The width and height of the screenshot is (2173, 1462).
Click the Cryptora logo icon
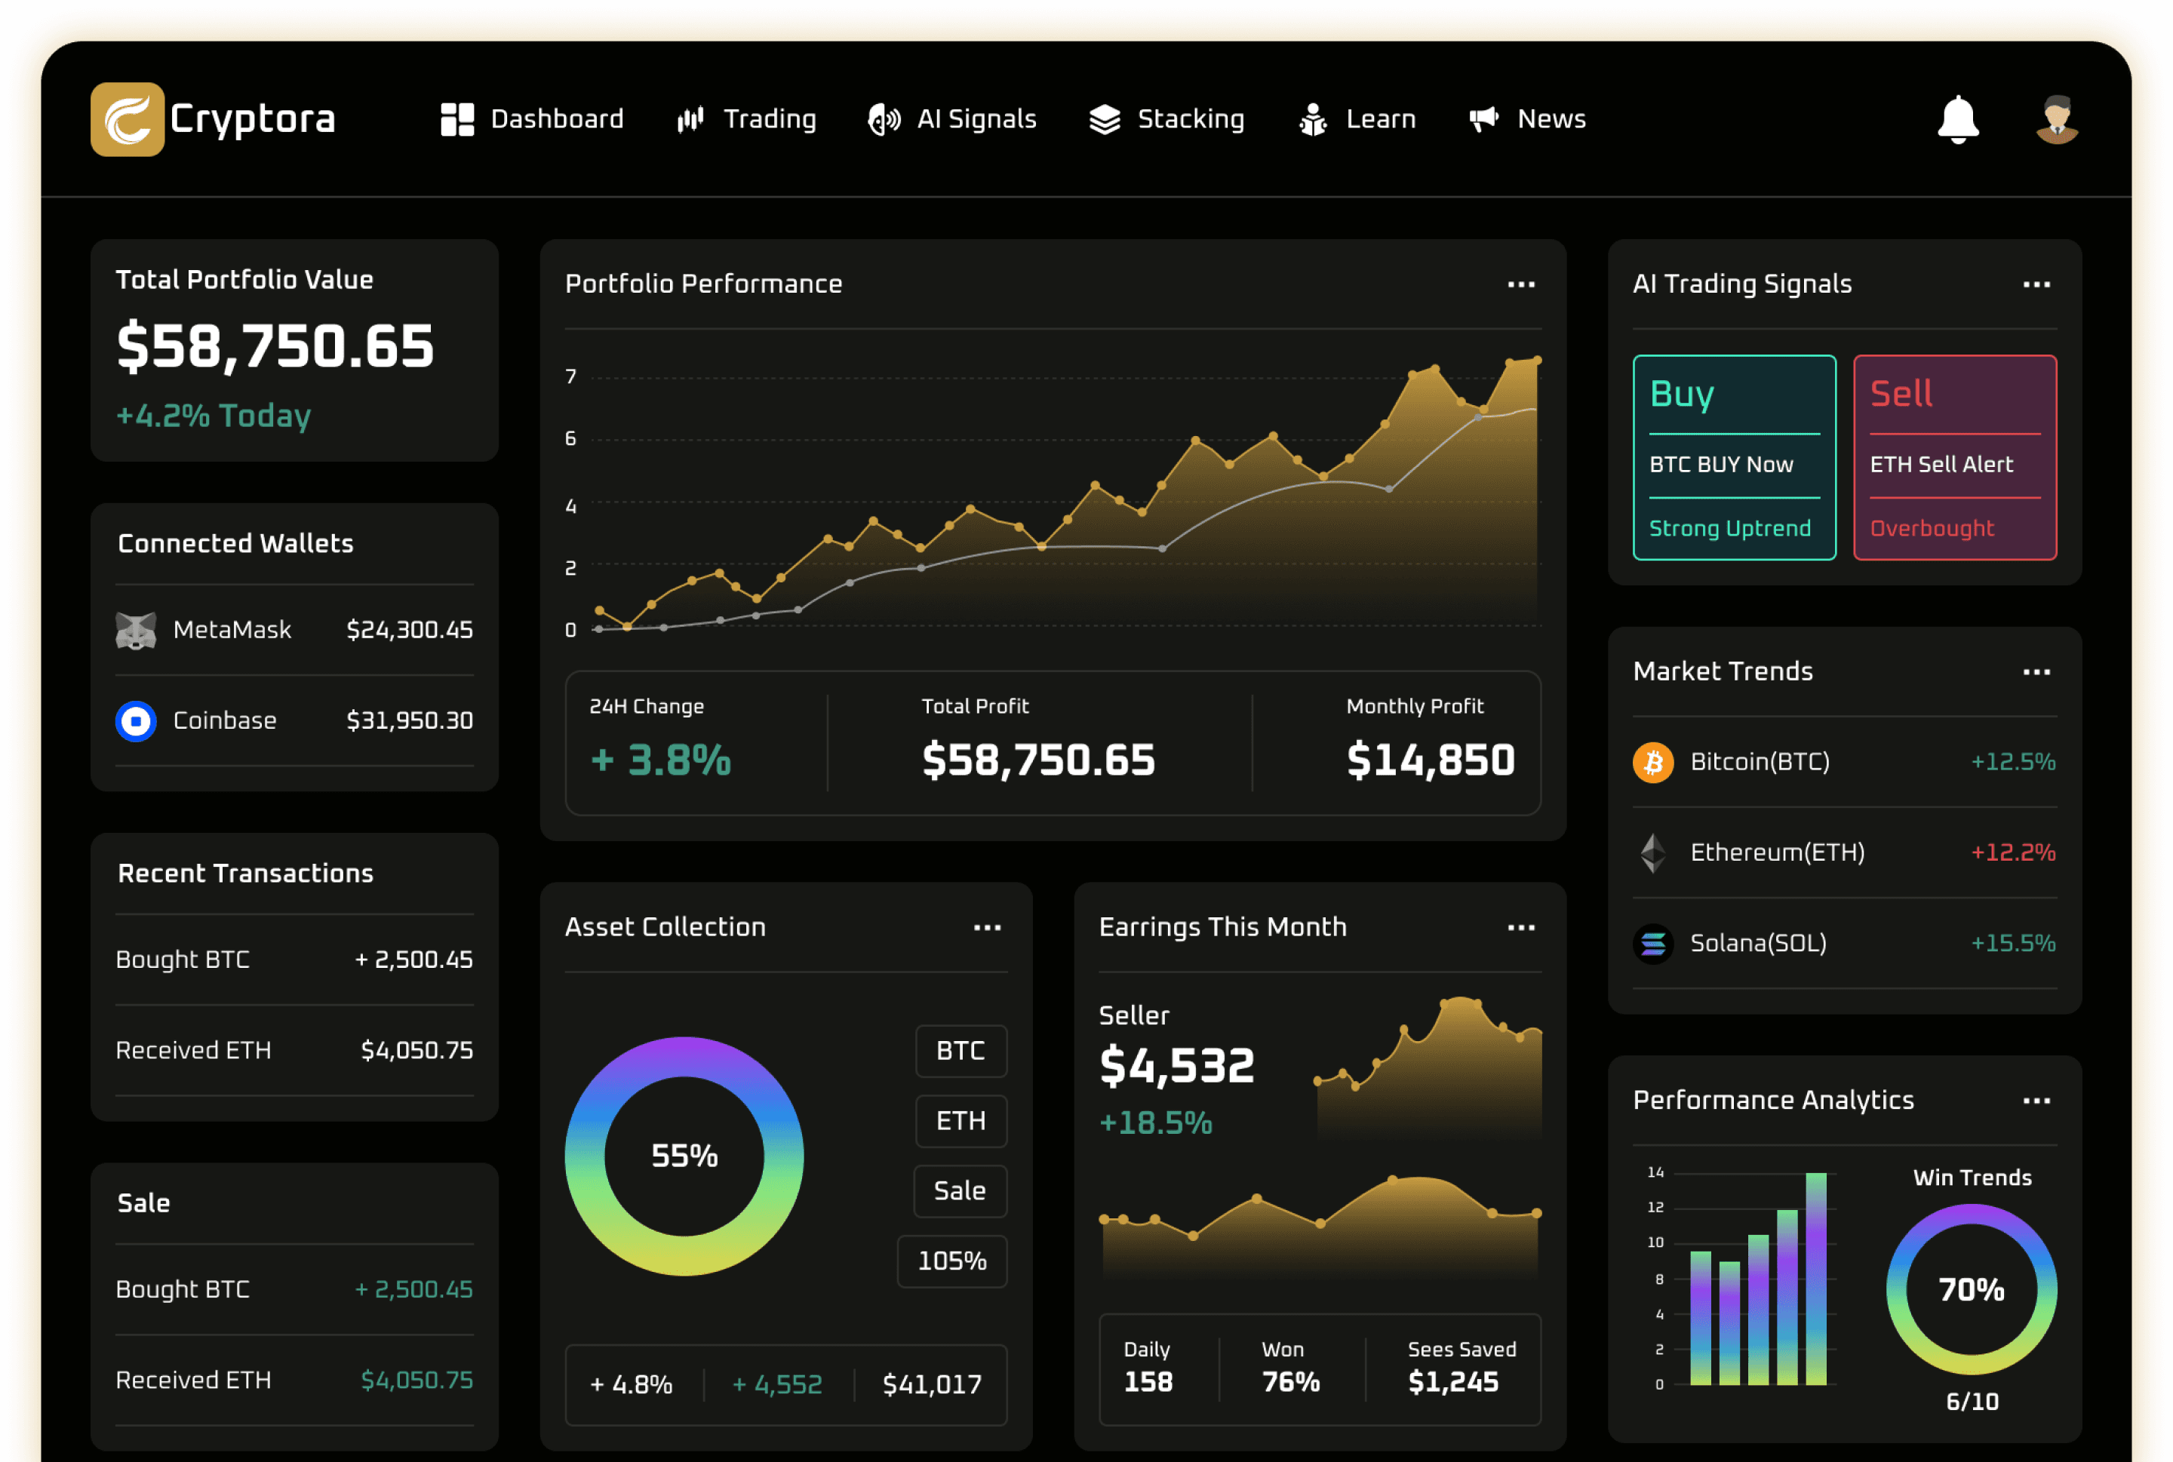pyautogui.click(x=127, y=119)
